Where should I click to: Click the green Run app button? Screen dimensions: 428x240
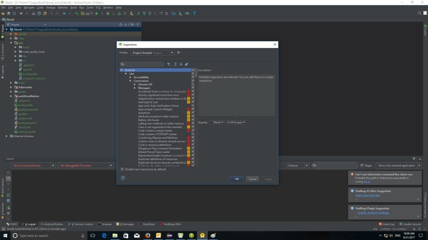[97, 13]
